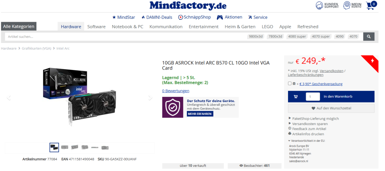Open Mein Konto account icon
Image resolution: width=385 pixels, height=171 pixels.
347,5
